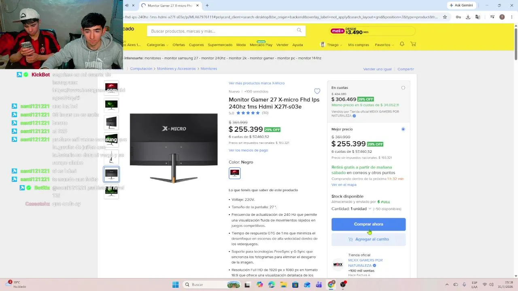Click the Vender uno igual link

(x=377, y=69)
